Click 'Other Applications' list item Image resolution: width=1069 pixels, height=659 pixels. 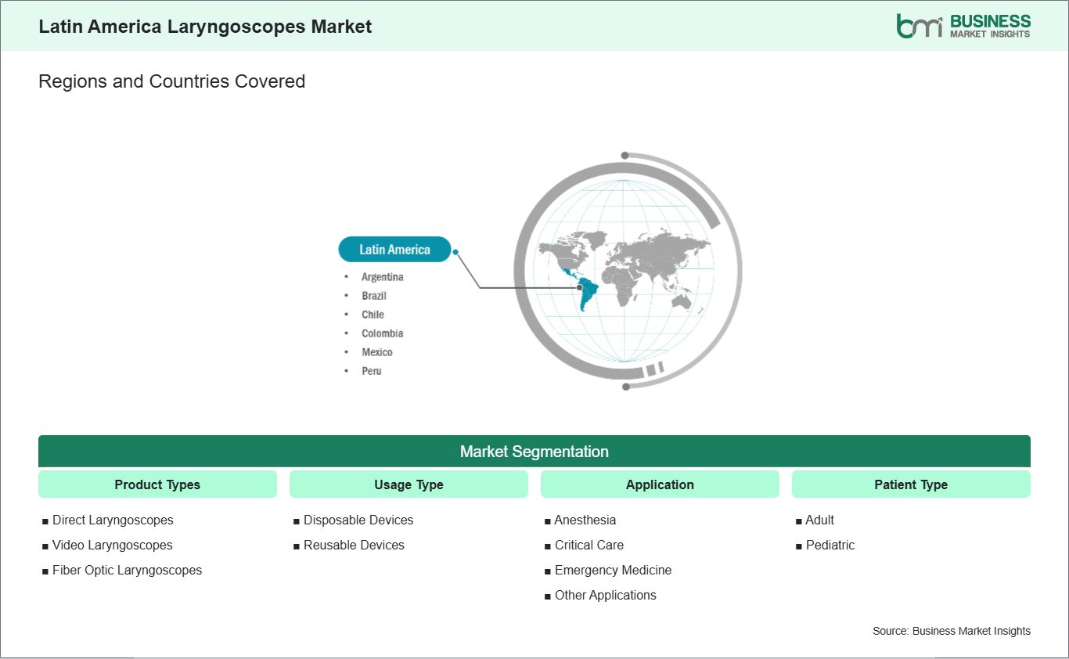[601, 595]
